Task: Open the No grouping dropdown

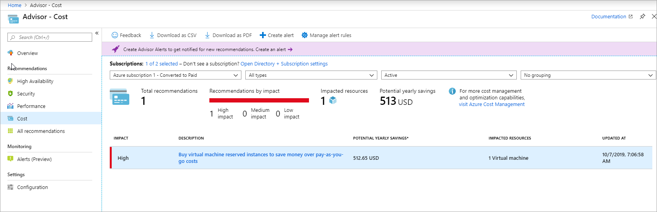Action: tap(588, 75)
